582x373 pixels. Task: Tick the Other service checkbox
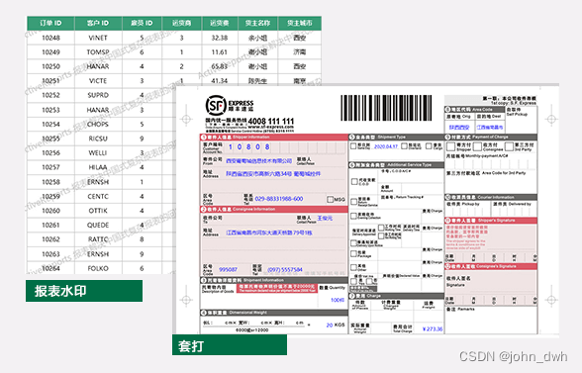click(353, 267)
